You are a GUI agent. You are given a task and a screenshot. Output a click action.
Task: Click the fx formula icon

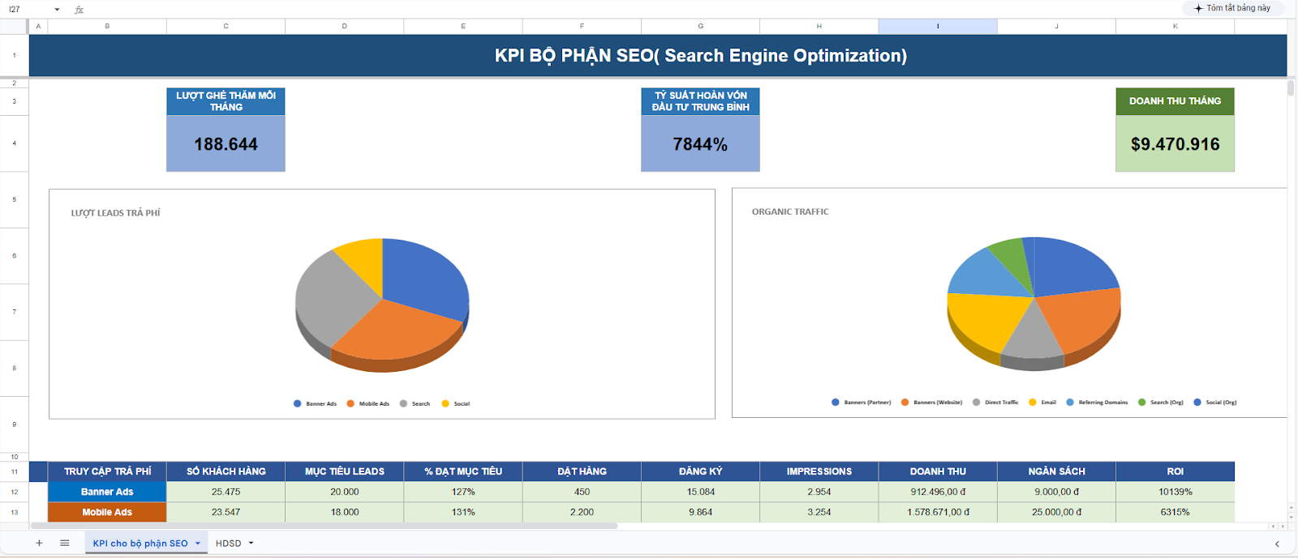(80, 10)
